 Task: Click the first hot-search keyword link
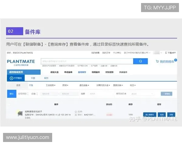[x=49, y=66]
